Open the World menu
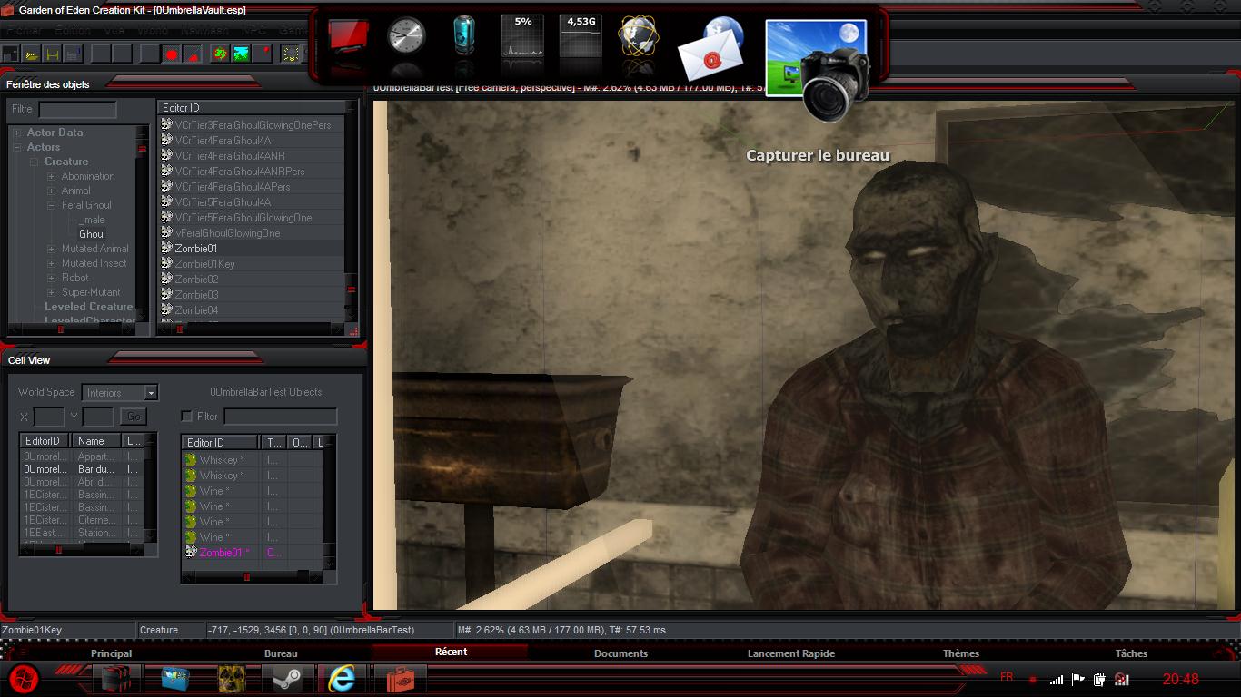The width and height of the screenshot is (1241, 697). (153, 30)
